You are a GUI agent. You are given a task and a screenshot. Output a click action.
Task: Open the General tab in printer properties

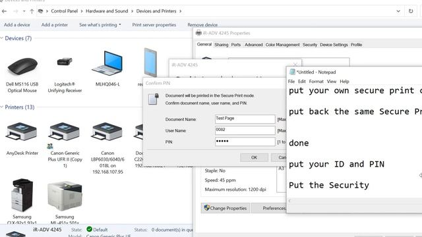coord(204,44)
